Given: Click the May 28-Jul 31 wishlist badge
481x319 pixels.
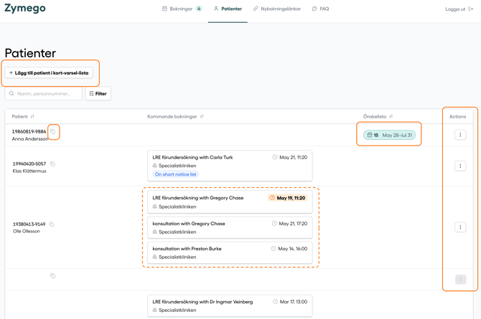Looking at the screenshot, I should pyautogui.click(x=389, y=135).
